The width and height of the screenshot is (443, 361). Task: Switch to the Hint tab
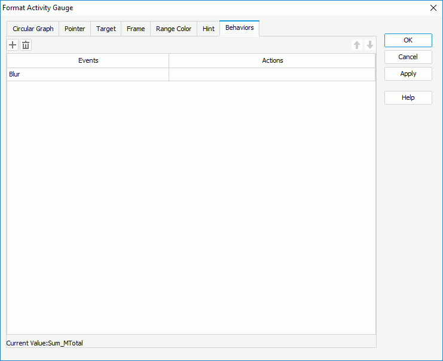click(x=208, y=29)
